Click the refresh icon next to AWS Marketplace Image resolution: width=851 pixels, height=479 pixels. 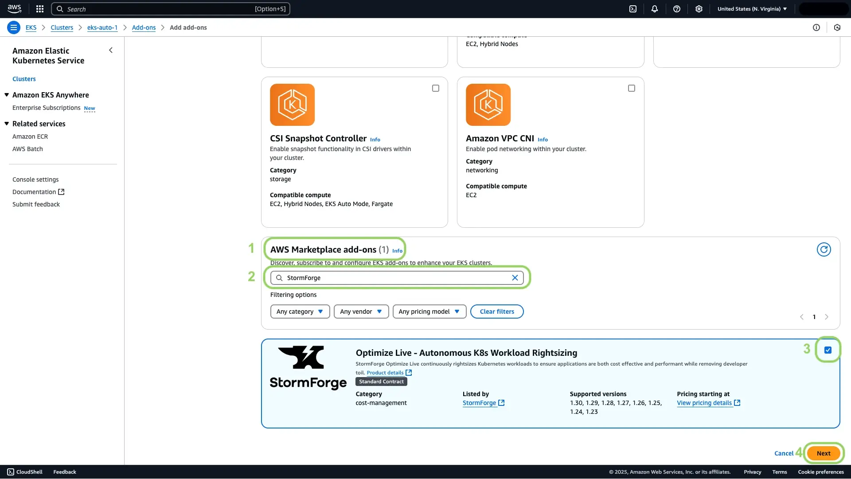pyautogui.click(x=824, y=249)
